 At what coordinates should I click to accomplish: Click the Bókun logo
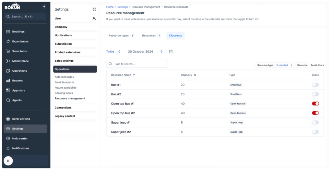[12, 6]
